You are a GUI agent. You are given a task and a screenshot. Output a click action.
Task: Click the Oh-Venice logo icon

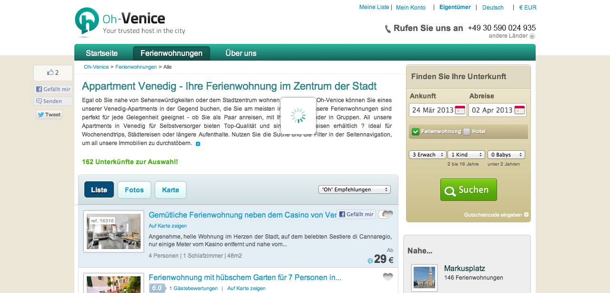[87, 22]
